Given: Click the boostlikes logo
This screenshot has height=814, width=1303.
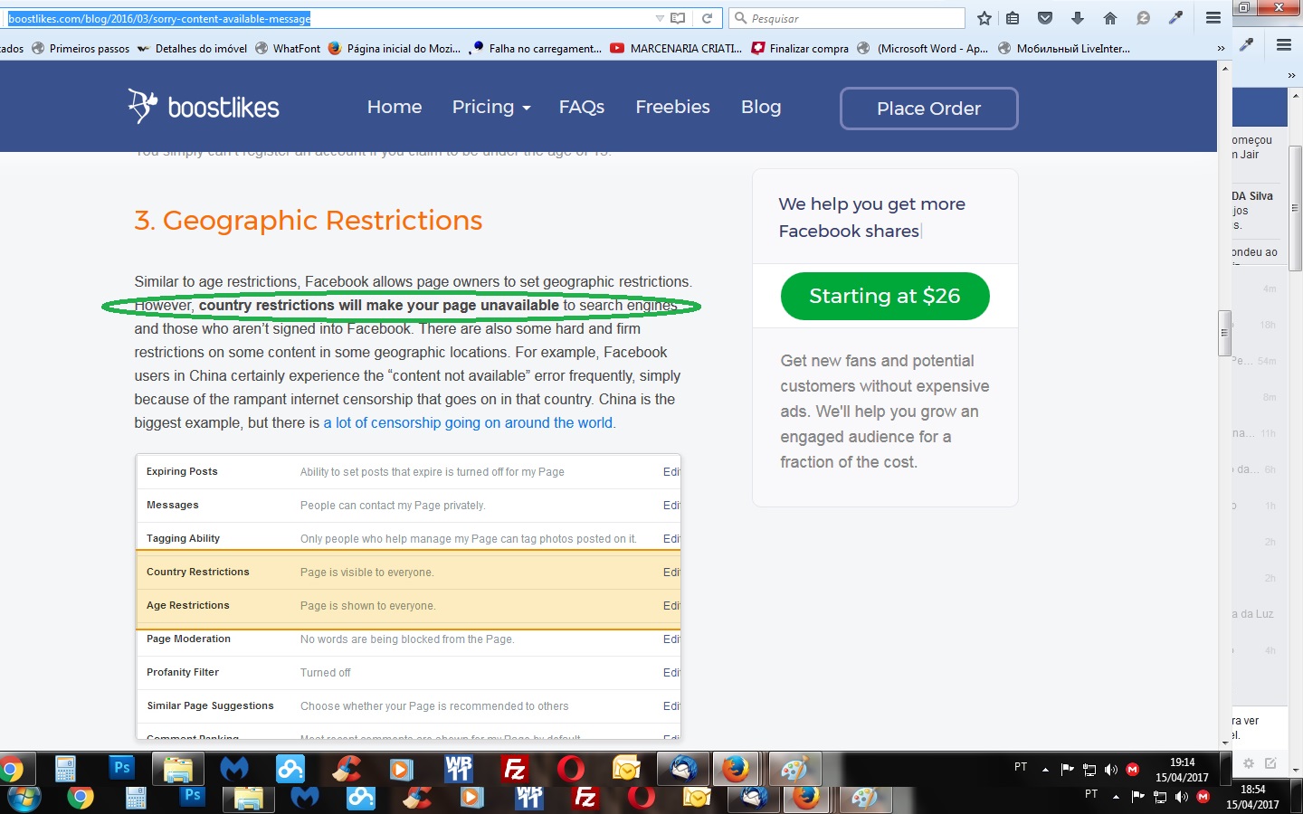Looking at the screenshot, I should tap(204, 107).
